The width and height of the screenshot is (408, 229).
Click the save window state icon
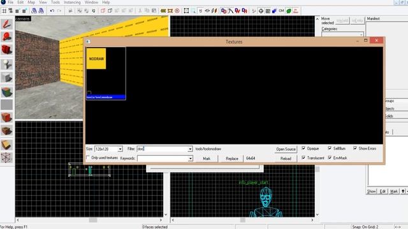41,11
